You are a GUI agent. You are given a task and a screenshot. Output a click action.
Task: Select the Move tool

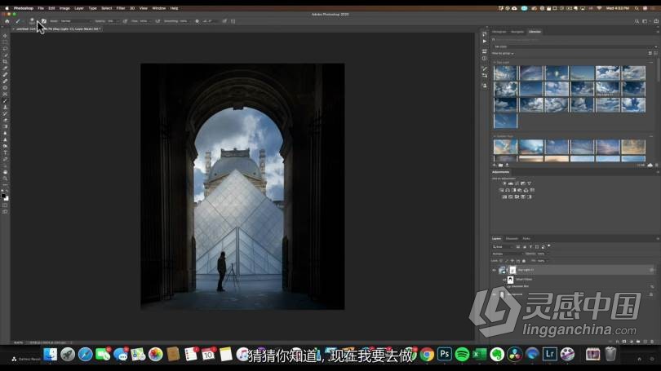click(x=5, y=36)
